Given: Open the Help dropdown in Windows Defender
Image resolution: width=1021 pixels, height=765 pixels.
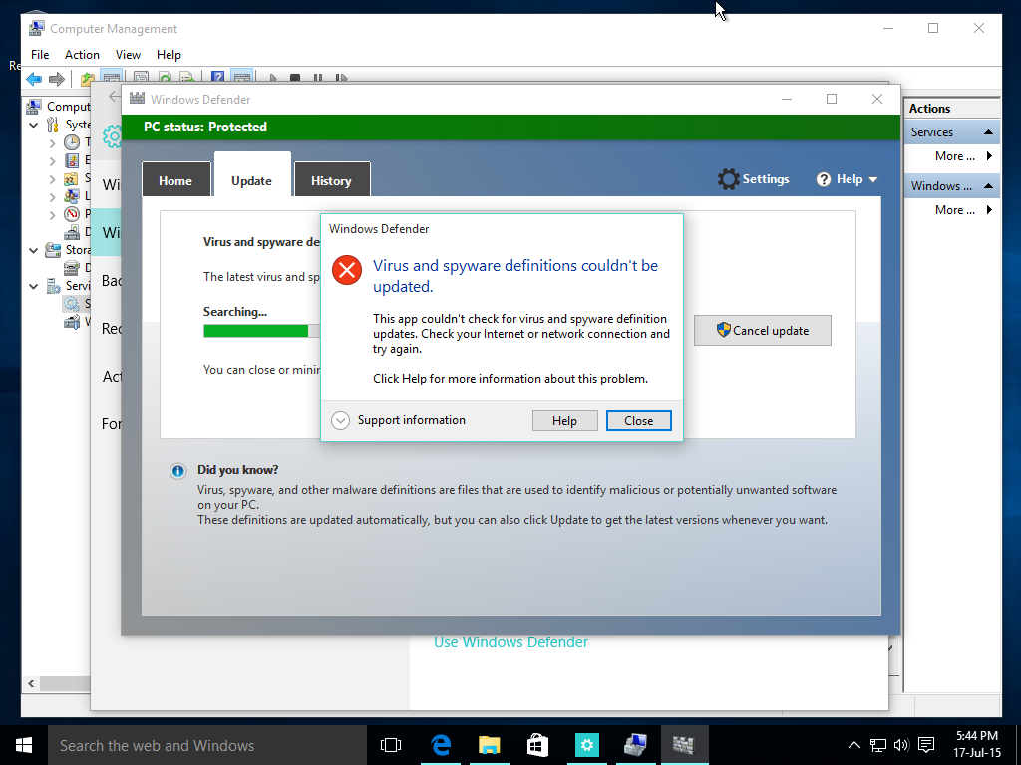Looking at the screenshot, I should (x=848, y=179).
